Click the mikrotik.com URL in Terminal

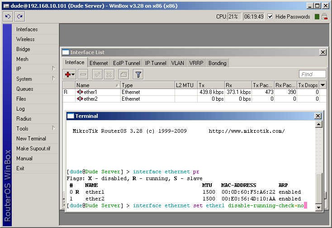coord(247,131)
